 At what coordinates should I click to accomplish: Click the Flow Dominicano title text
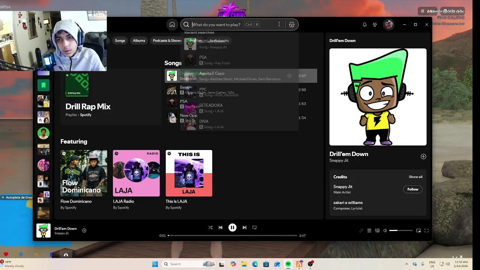pos(76,201)
